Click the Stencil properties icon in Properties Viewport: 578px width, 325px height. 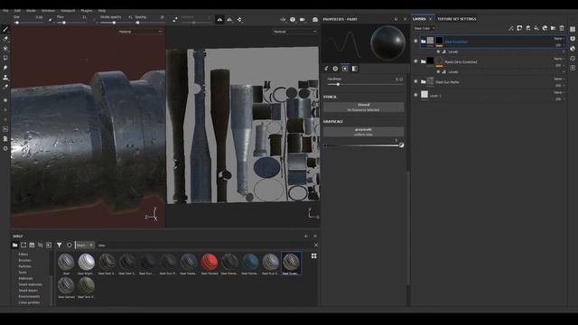point(345,69)
